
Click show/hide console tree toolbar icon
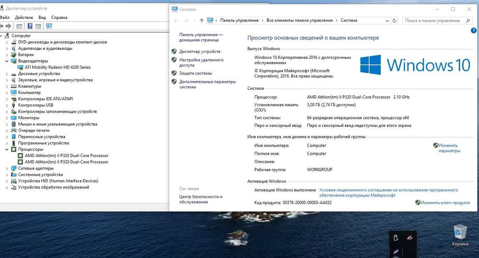(19, 26)
